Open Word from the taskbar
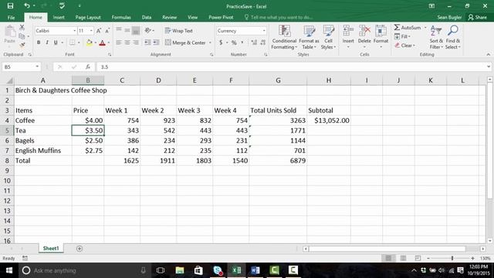The width and height of the screenshot is (494, 278). pos(255,270)
